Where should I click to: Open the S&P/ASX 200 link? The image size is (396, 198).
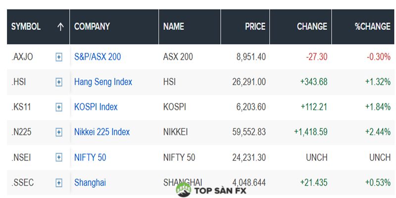tap(98, 57)
